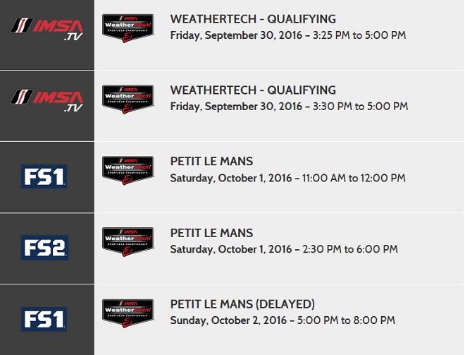Click WeatherTech badge in 11:00 AM Petit Le Mans row
Viewport: 465px width, 355px height.
[x=128, y=172]
